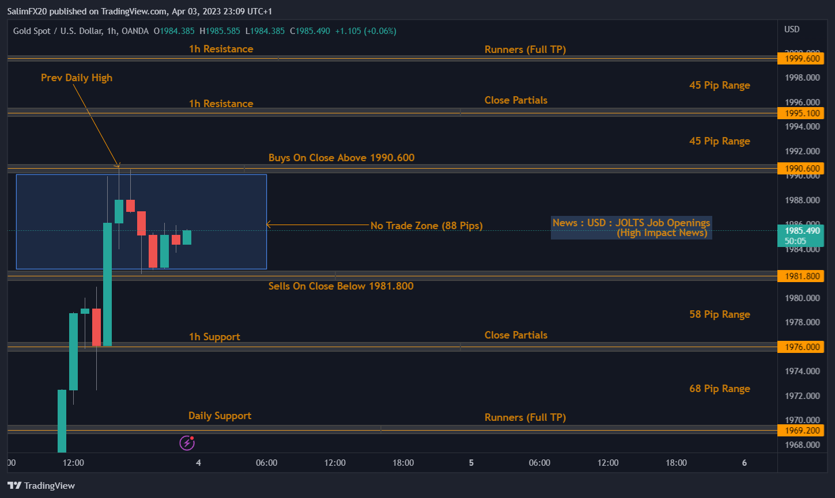Viewport: 835px width, 498px height.
Task: Click the purple lightning event marker icon
Action: click(x=187, y=442)
